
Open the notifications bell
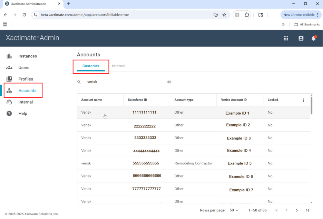[x=313, y=38]
